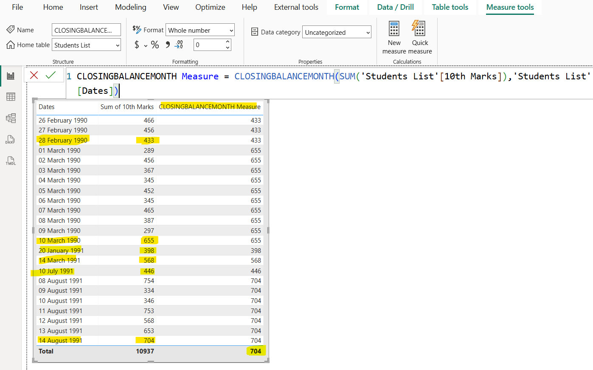Cancel the formula edit with the X
593x370 pixels.
[34, 75]
